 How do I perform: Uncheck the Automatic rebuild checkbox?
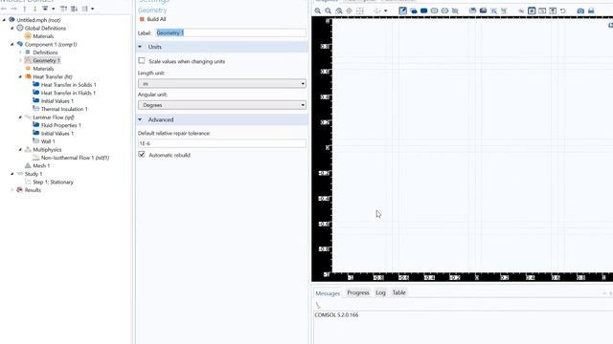(x=142, y=155)
